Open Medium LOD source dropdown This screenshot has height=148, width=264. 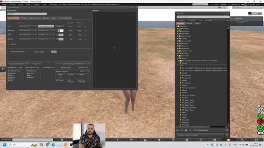28,30
